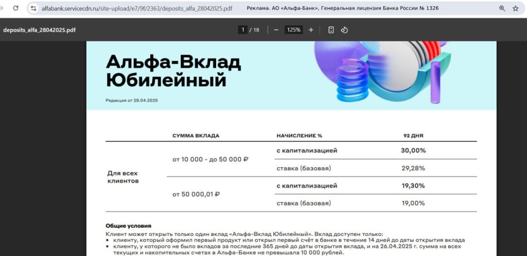Image resolution: width=527 pixels, height=256 pixels.
Task: Click the fit to page icon
Action: pyautogui.click(x=331, y=30)
